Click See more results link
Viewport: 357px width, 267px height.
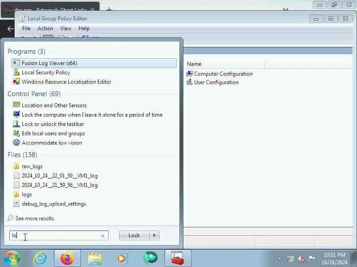pos(35,218)
